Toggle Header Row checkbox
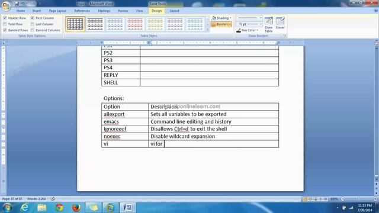379x213 pixels. tap(5, 18)
